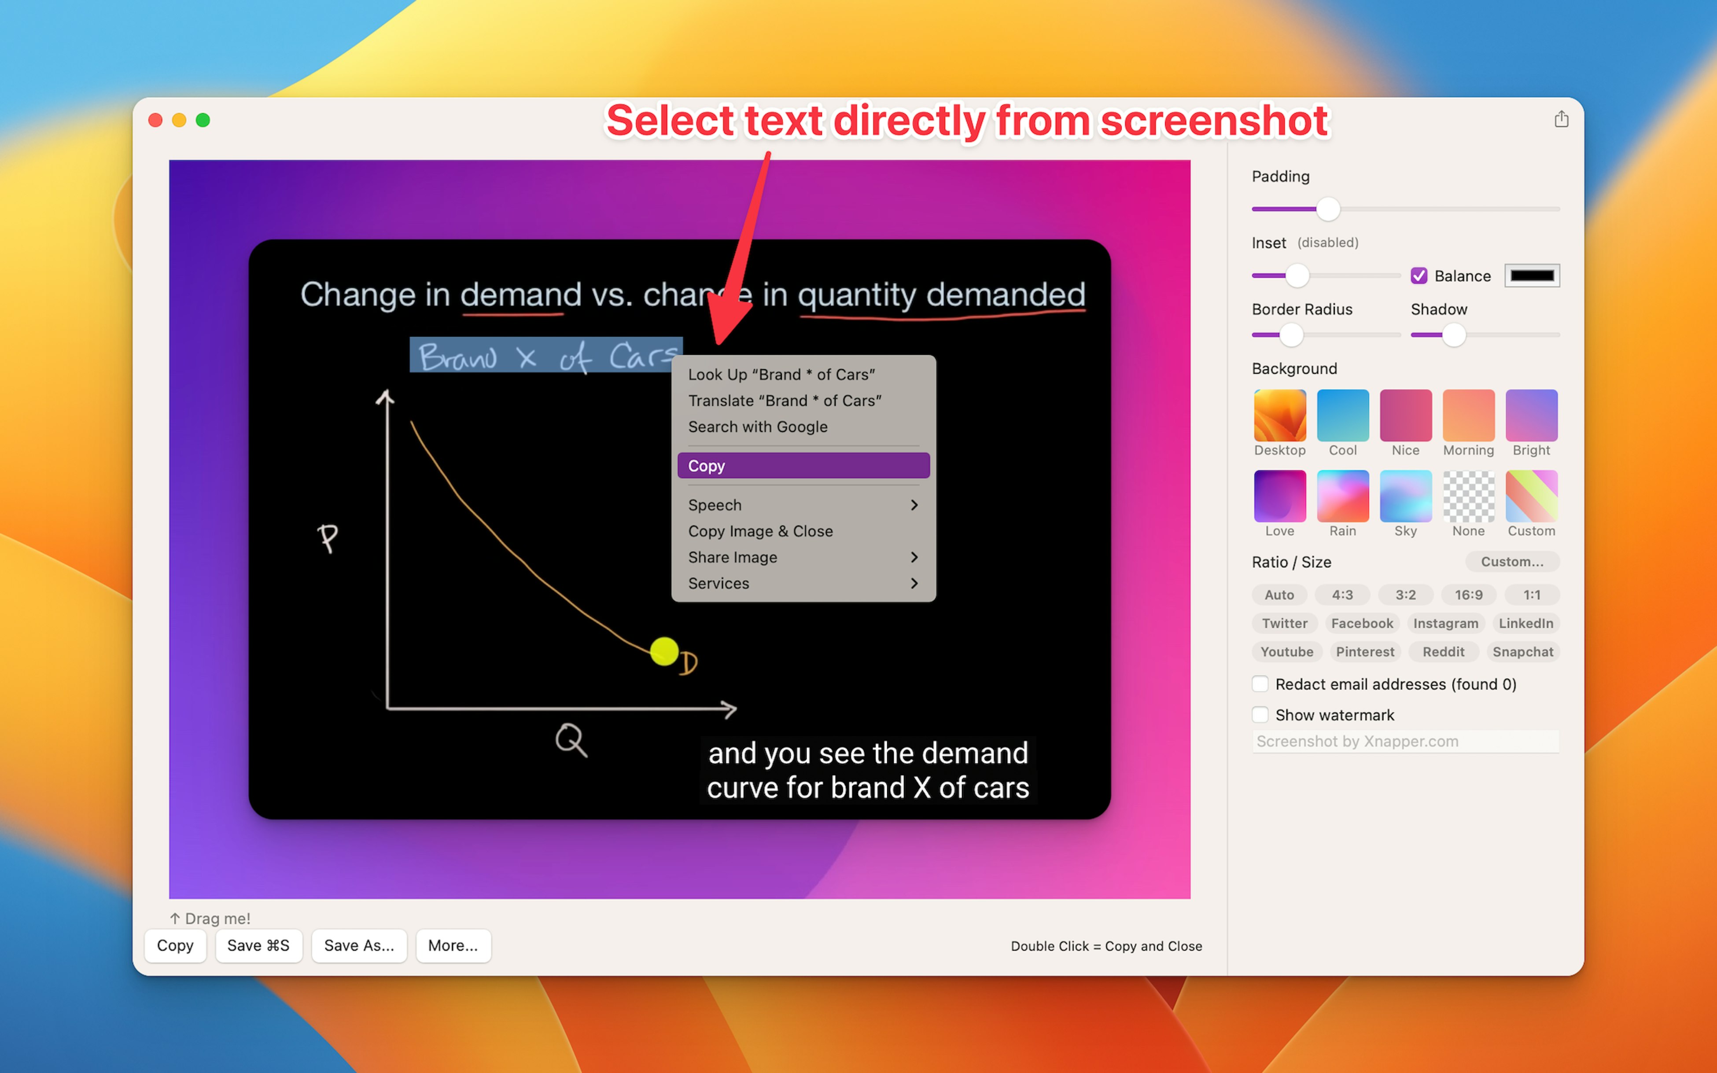Choose Search with Google from context menu

click(757, 426)
